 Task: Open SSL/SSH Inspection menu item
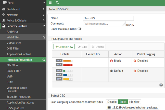coord(18,97)
